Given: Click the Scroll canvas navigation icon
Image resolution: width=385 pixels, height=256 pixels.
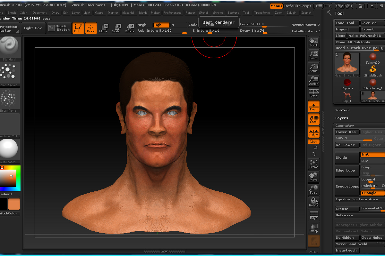Looking at the screenshot, I should (313, 42).
